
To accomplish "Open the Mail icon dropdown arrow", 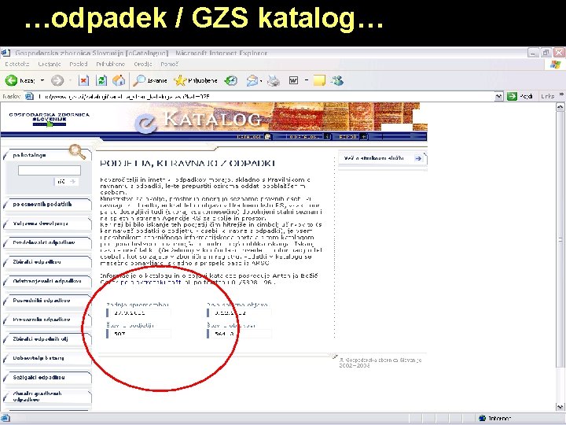I will [x=261, y=80].
